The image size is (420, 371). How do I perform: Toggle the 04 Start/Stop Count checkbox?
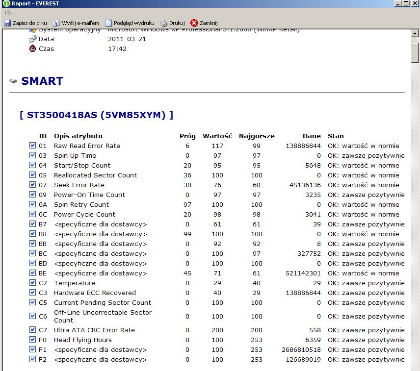[x=32, y=165]
